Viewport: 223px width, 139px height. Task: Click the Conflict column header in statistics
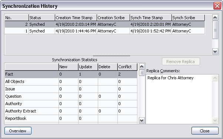point(127,67)
